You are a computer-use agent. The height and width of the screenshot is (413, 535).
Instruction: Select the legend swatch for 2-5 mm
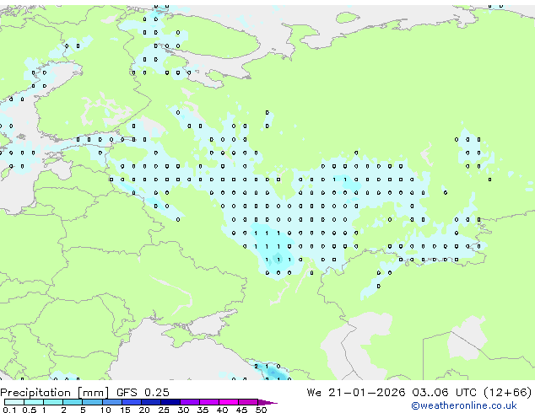point(73,402)
